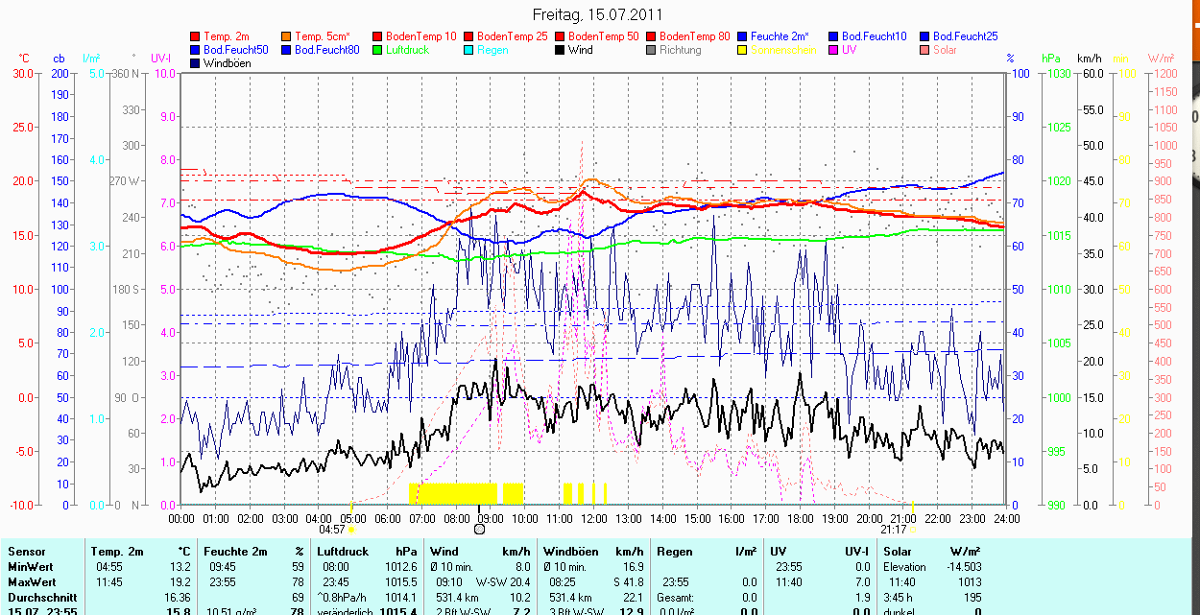Select the Windböen column header in table
The image size is (1200, 615).
click(570, 552)
